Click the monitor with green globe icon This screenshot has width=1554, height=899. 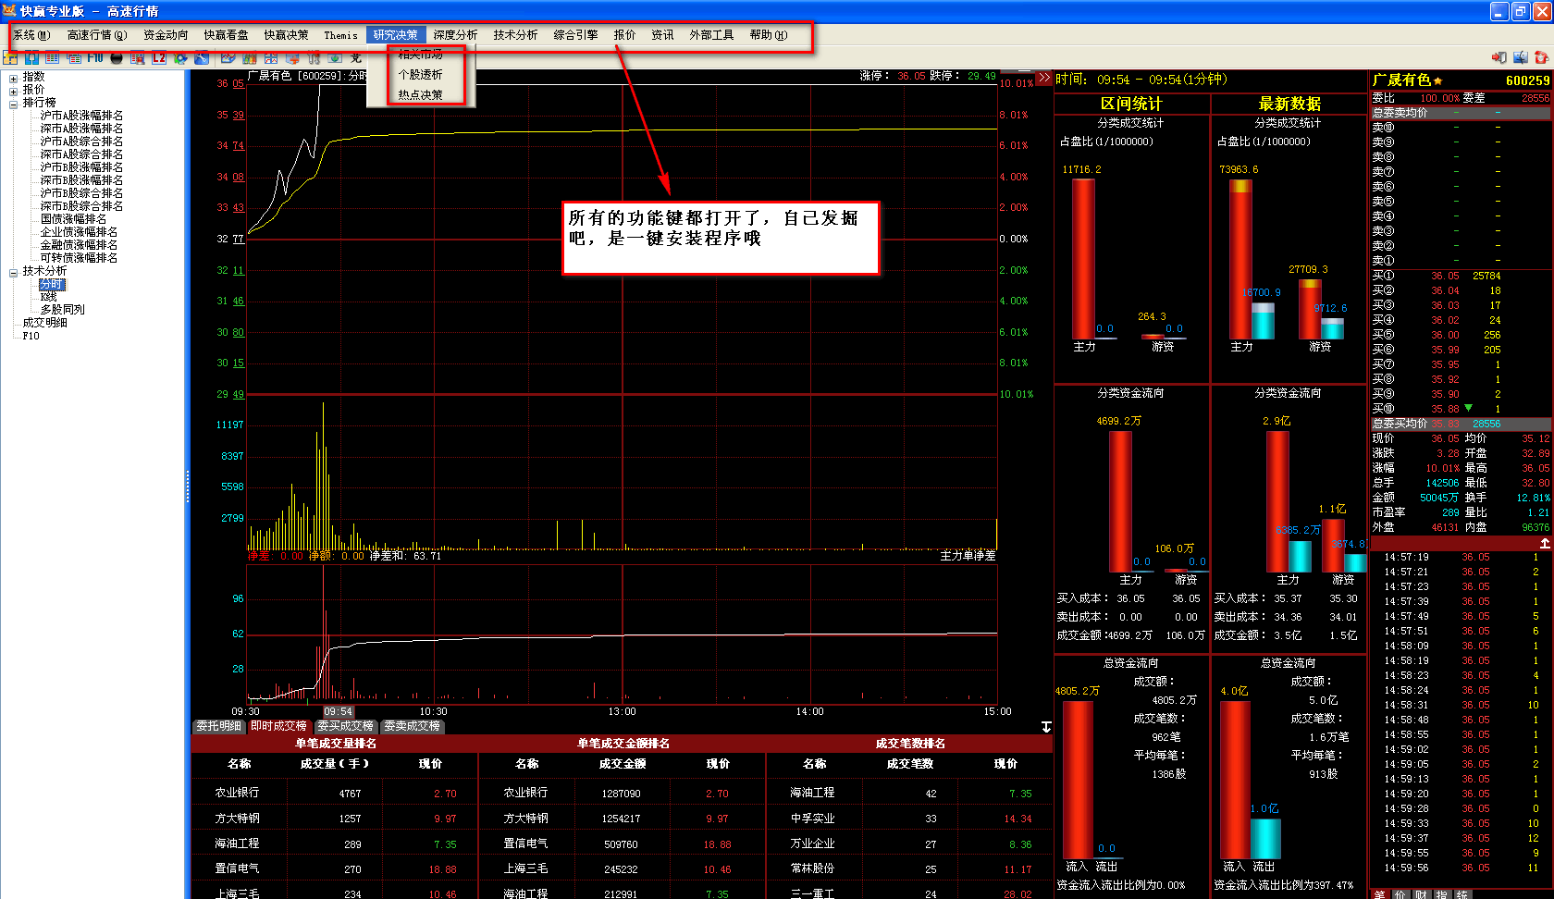pyautogui.click(x=335, y=57)
